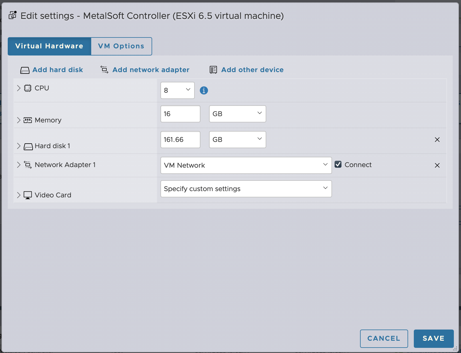The image size is (461, 353).
Task: Remove Hard disk 1 with X icon
Action: tap(437, 140)
